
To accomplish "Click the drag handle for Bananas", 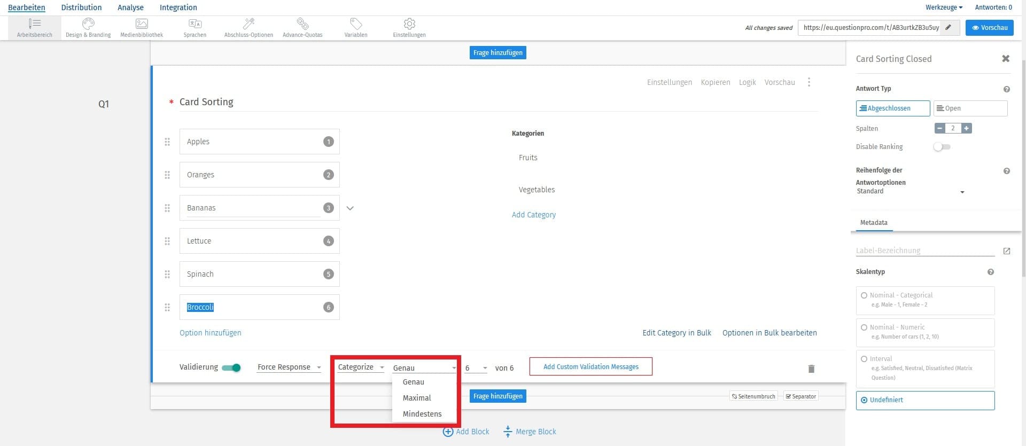I will tap(167, 208).
